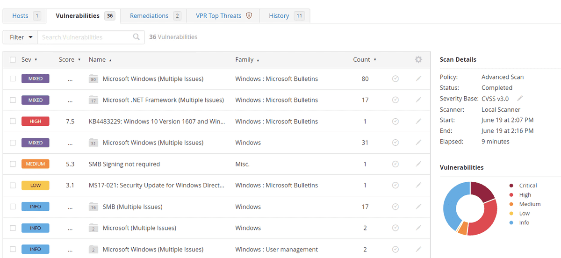Click the folder icon labeled 80

click(93, 79)
